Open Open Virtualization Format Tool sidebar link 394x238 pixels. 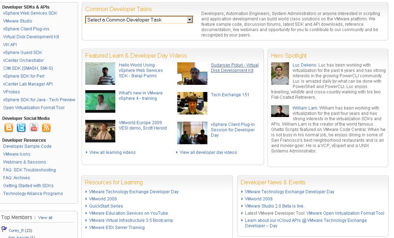click(x=34, y=107)
